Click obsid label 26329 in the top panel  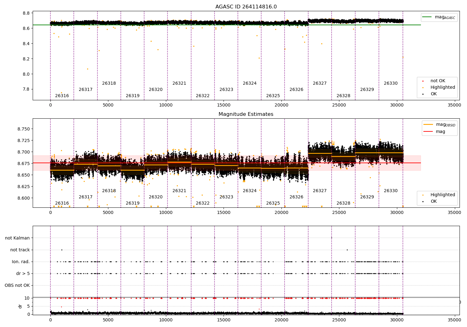point(367,90)
